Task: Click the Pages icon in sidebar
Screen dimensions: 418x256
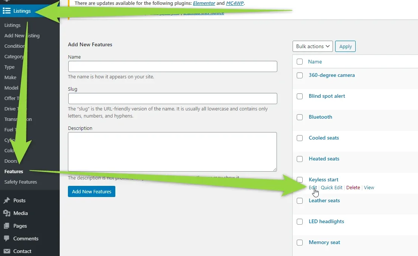Action: (x=7, y=226)
